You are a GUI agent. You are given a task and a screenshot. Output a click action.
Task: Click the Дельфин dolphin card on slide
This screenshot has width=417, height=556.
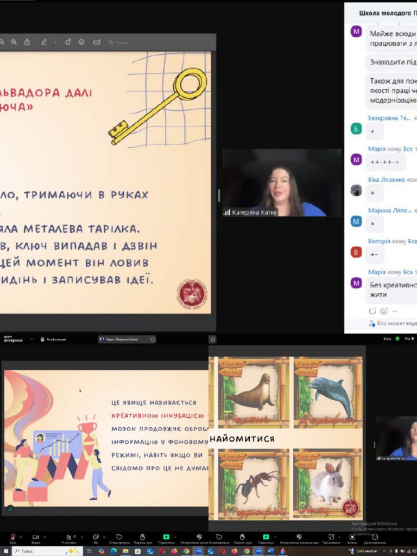(327, 393)
